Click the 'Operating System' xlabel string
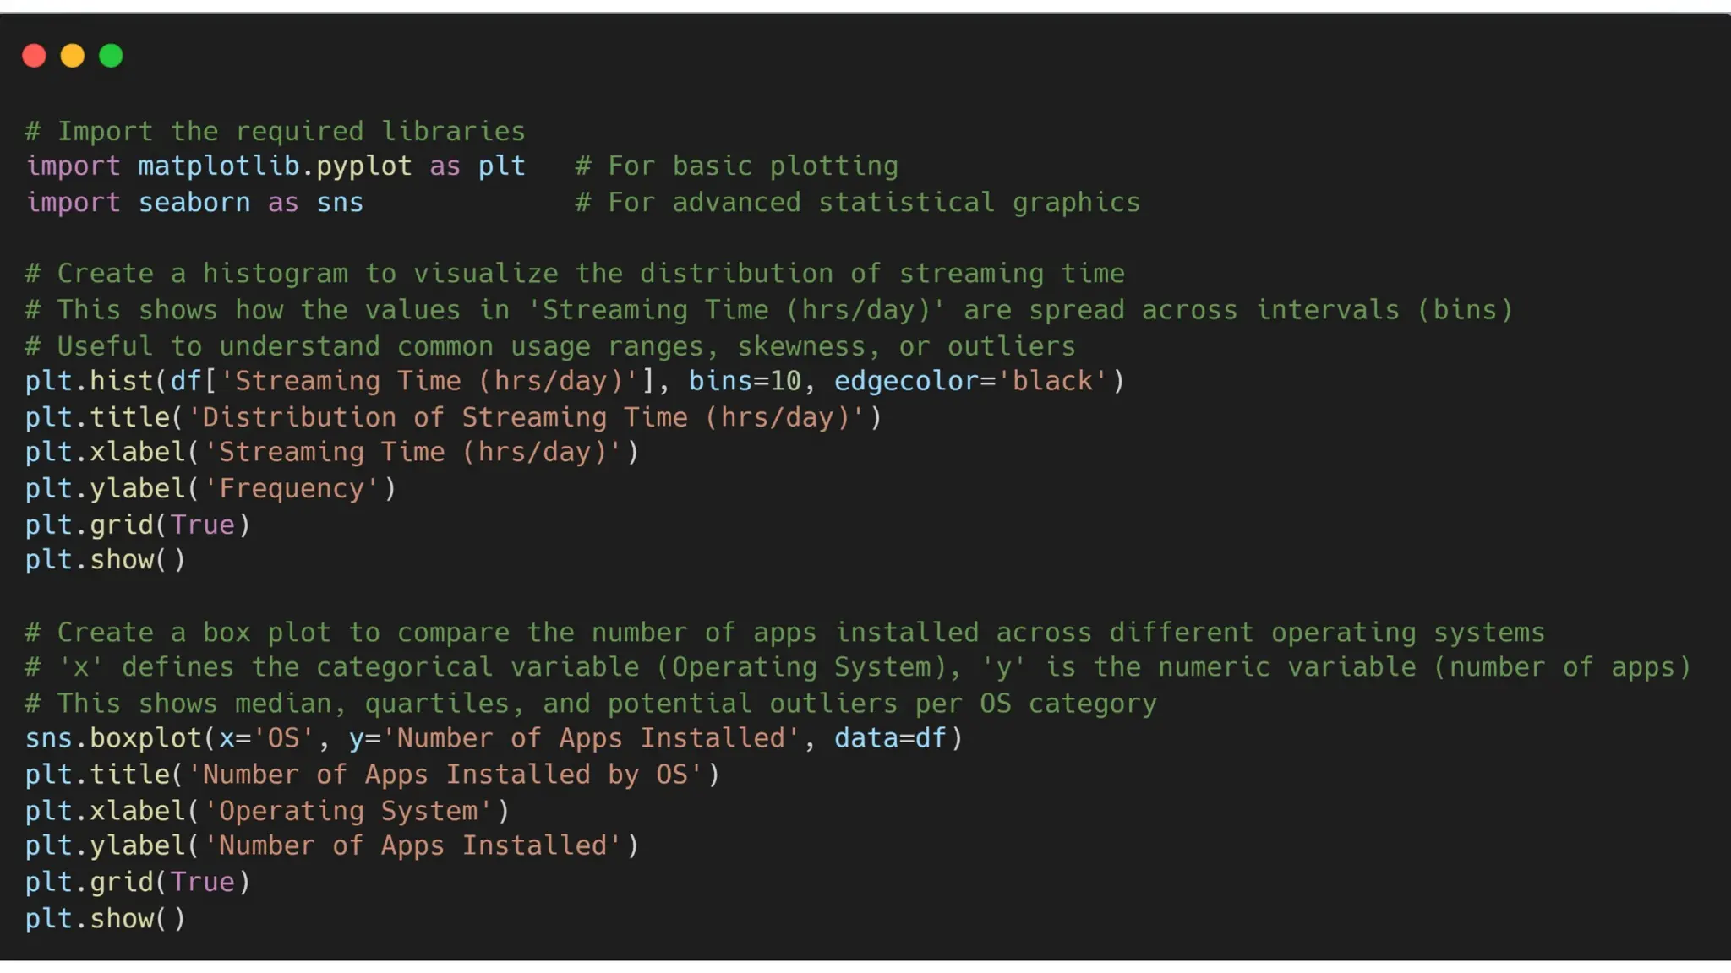The width and height of the screenshot is (1731, 973). click(348, 811)
